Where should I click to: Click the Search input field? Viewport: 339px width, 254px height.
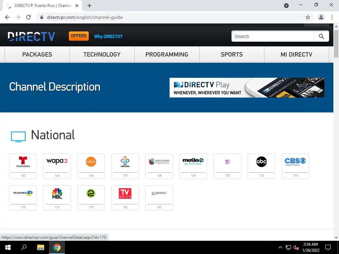click(273, 36)
